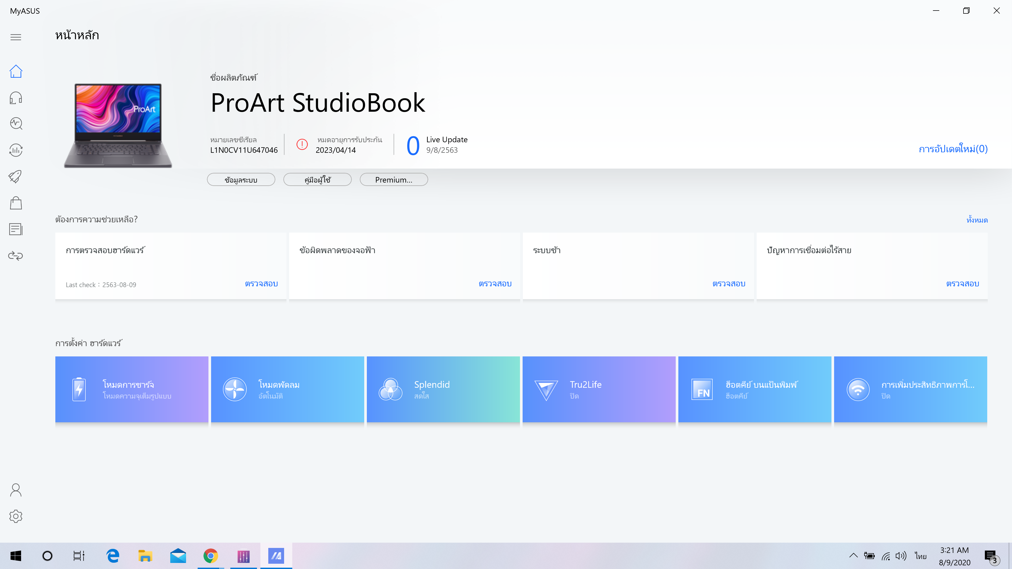Viewport: 1012px width, 569px height.
Task: Show hidden system tray icons
Action: (x=853, y=556)
